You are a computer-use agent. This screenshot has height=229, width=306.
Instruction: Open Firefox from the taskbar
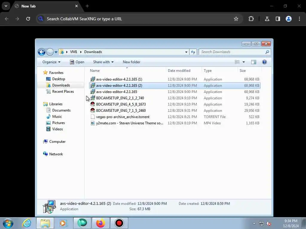(x=100, y=223)
